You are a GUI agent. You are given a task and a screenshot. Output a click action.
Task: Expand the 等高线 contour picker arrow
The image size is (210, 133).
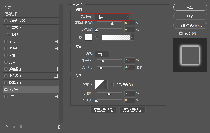(106, 85)
